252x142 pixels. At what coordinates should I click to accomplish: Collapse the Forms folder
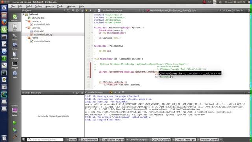click(26, 37)
